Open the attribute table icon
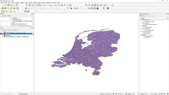Screen dimensions: 169x95 89,5
